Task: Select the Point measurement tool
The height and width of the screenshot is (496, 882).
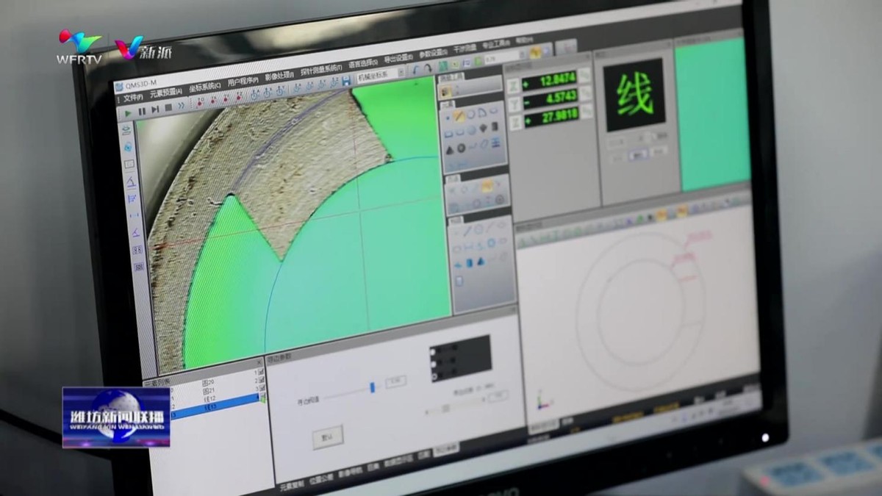Action: pos(448,118)
